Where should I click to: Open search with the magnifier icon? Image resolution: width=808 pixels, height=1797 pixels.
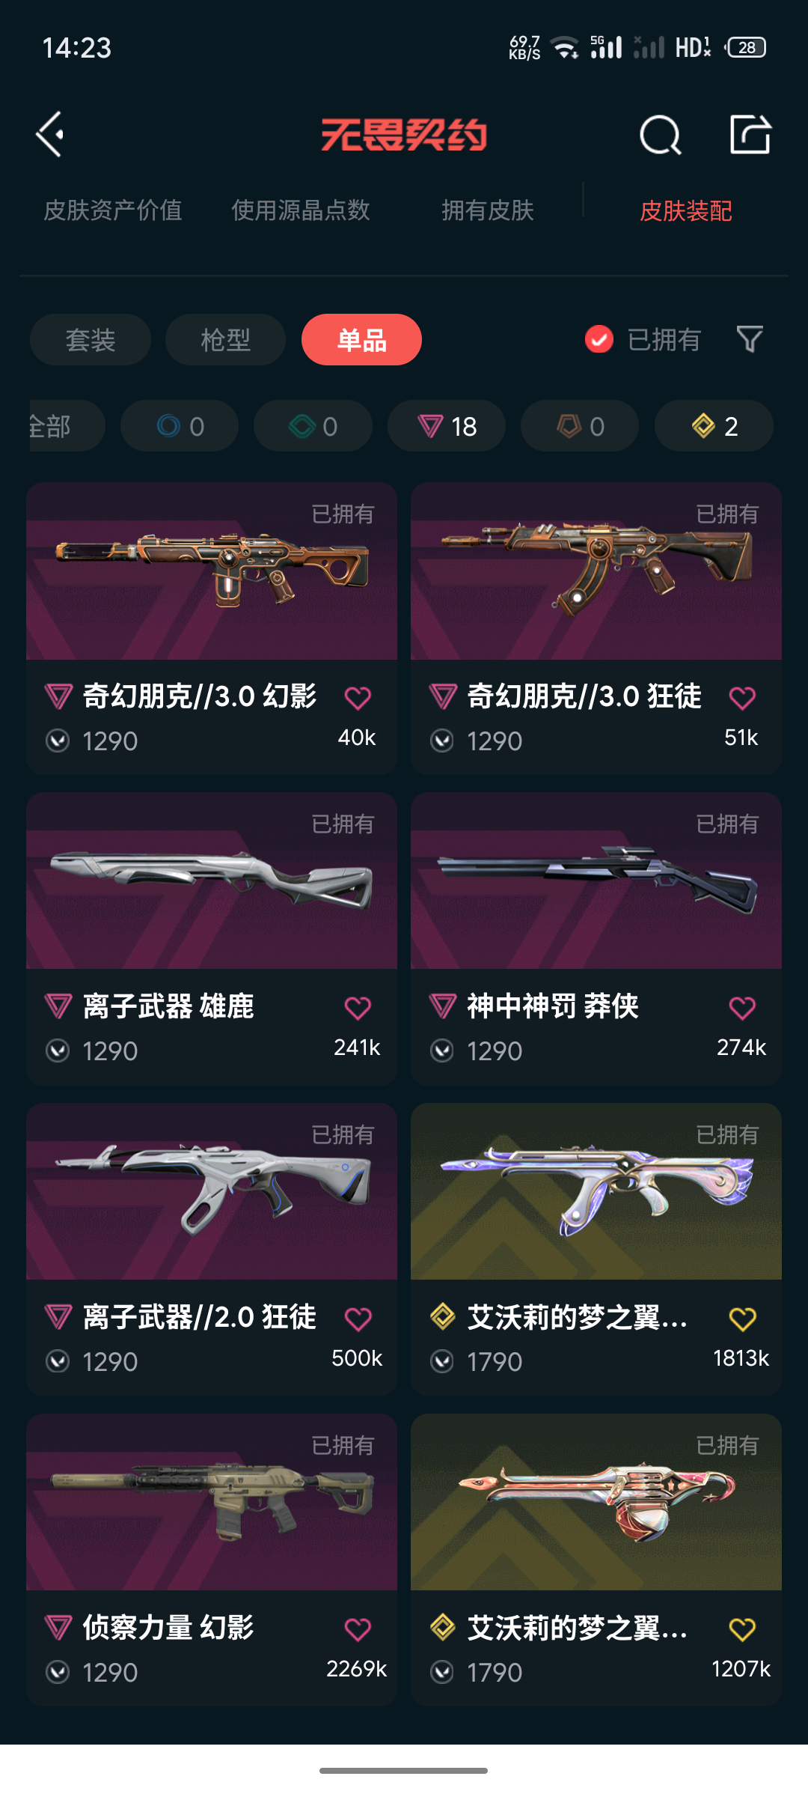(660, 136)
